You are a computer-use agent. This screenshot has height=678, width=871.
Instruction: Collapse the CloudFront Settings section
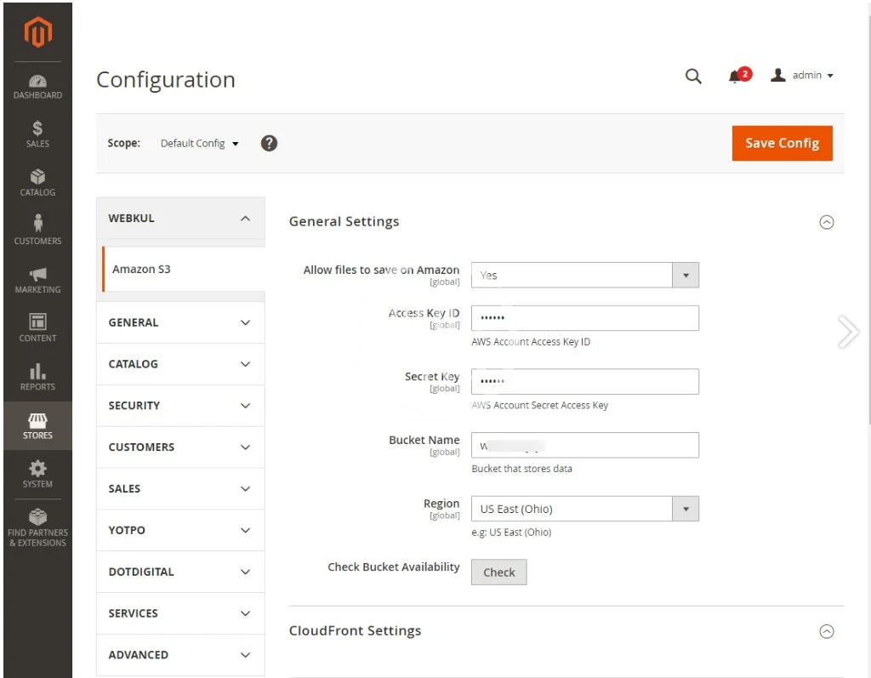pyautogui.click(x=826, y=631)
